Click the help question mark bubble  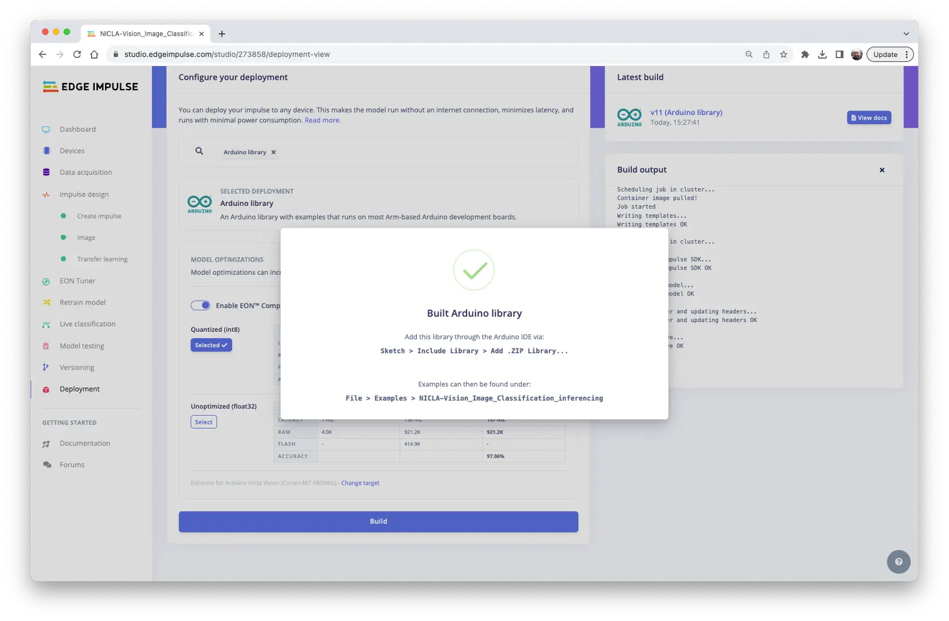tap(898, 562)
